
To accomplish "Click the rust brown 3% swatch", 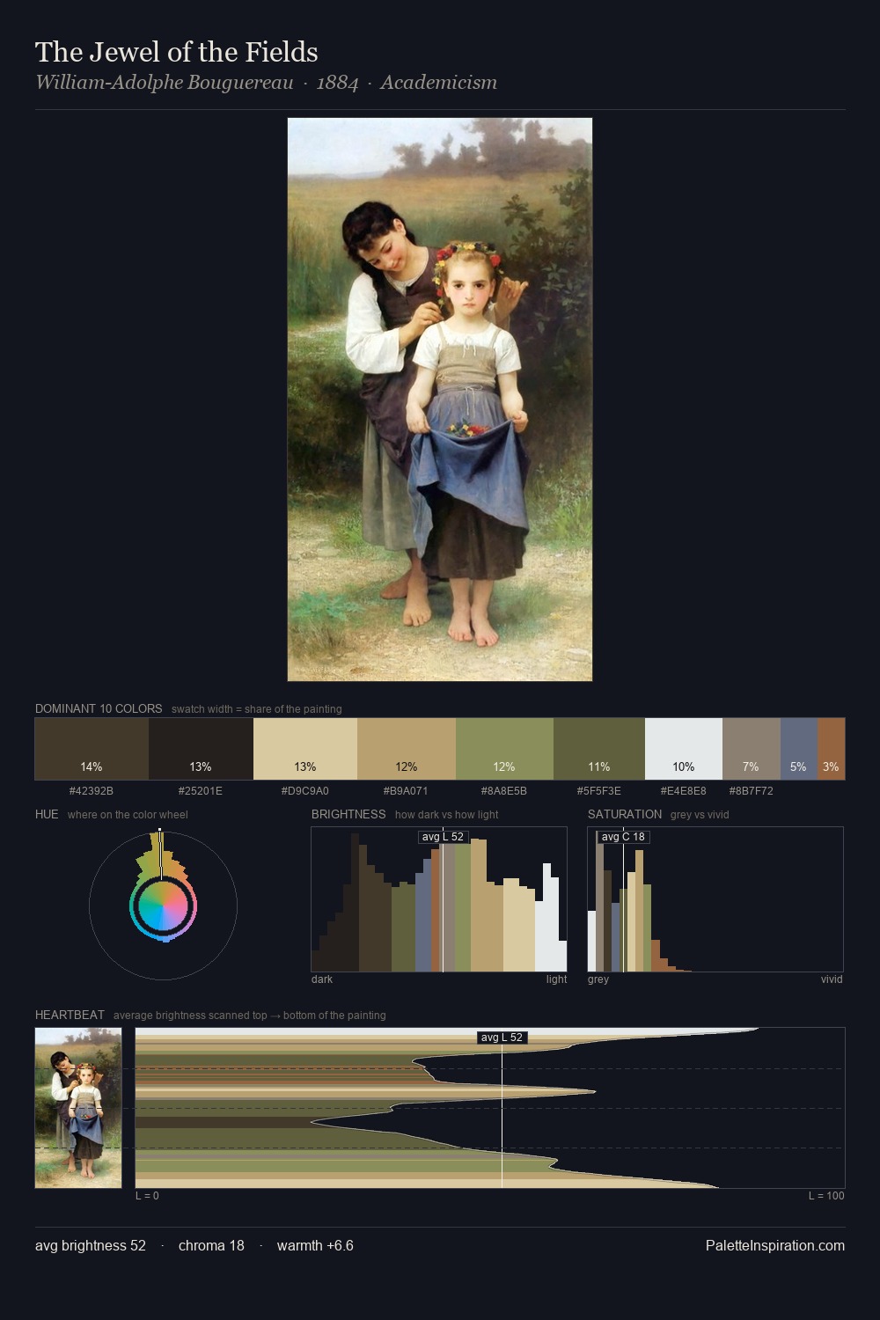I will point(832,749).
